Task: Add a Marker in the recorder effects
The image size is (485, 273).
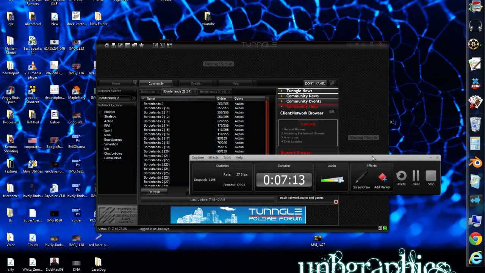Action: click(382, 180)
